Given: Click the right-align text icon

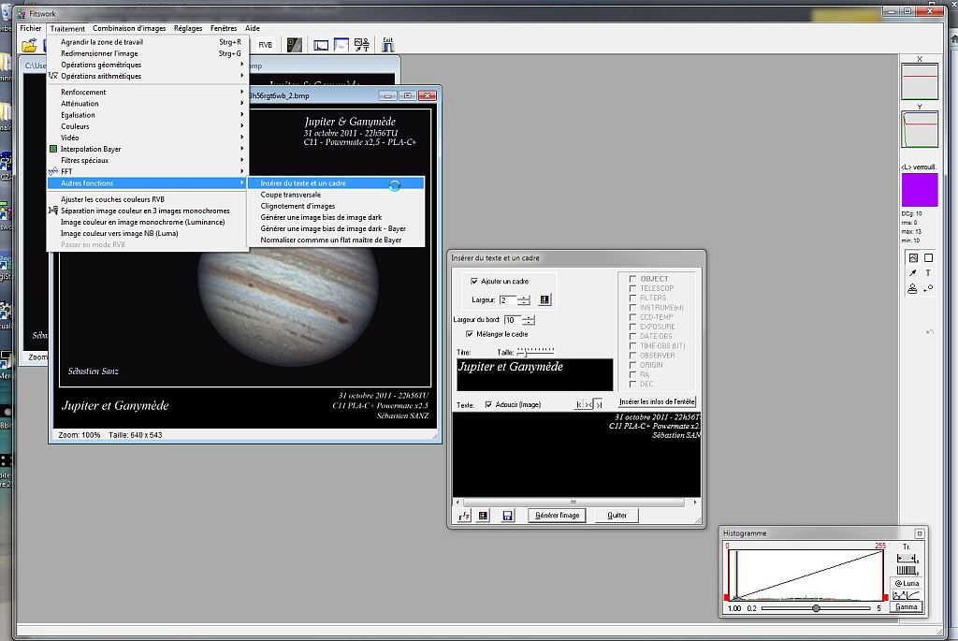Looking at the screenshot, I should coord(599,404).
